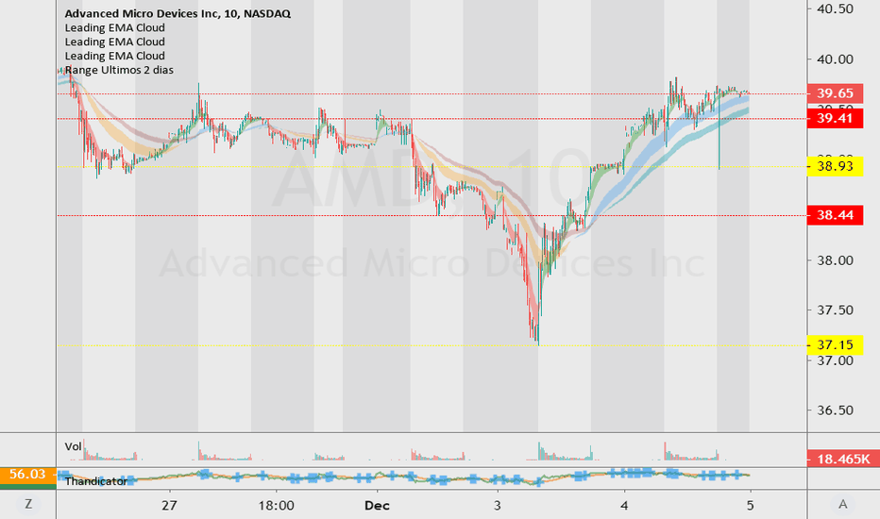The image size is (880, 519).
Task: Click the 37.15 yellow price label
Action: pyautogui.click(x=835, y=344)
